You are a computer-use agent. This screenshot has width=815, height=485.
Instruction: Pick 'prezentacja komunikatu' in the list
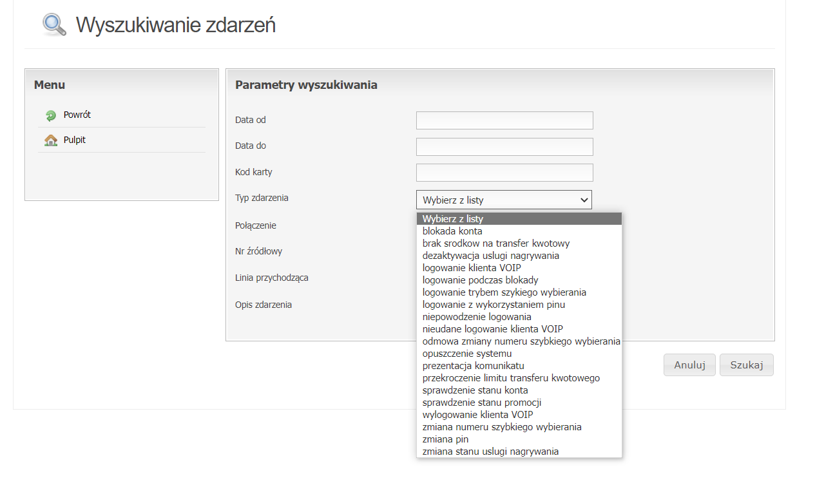click(x=519, y=366)
